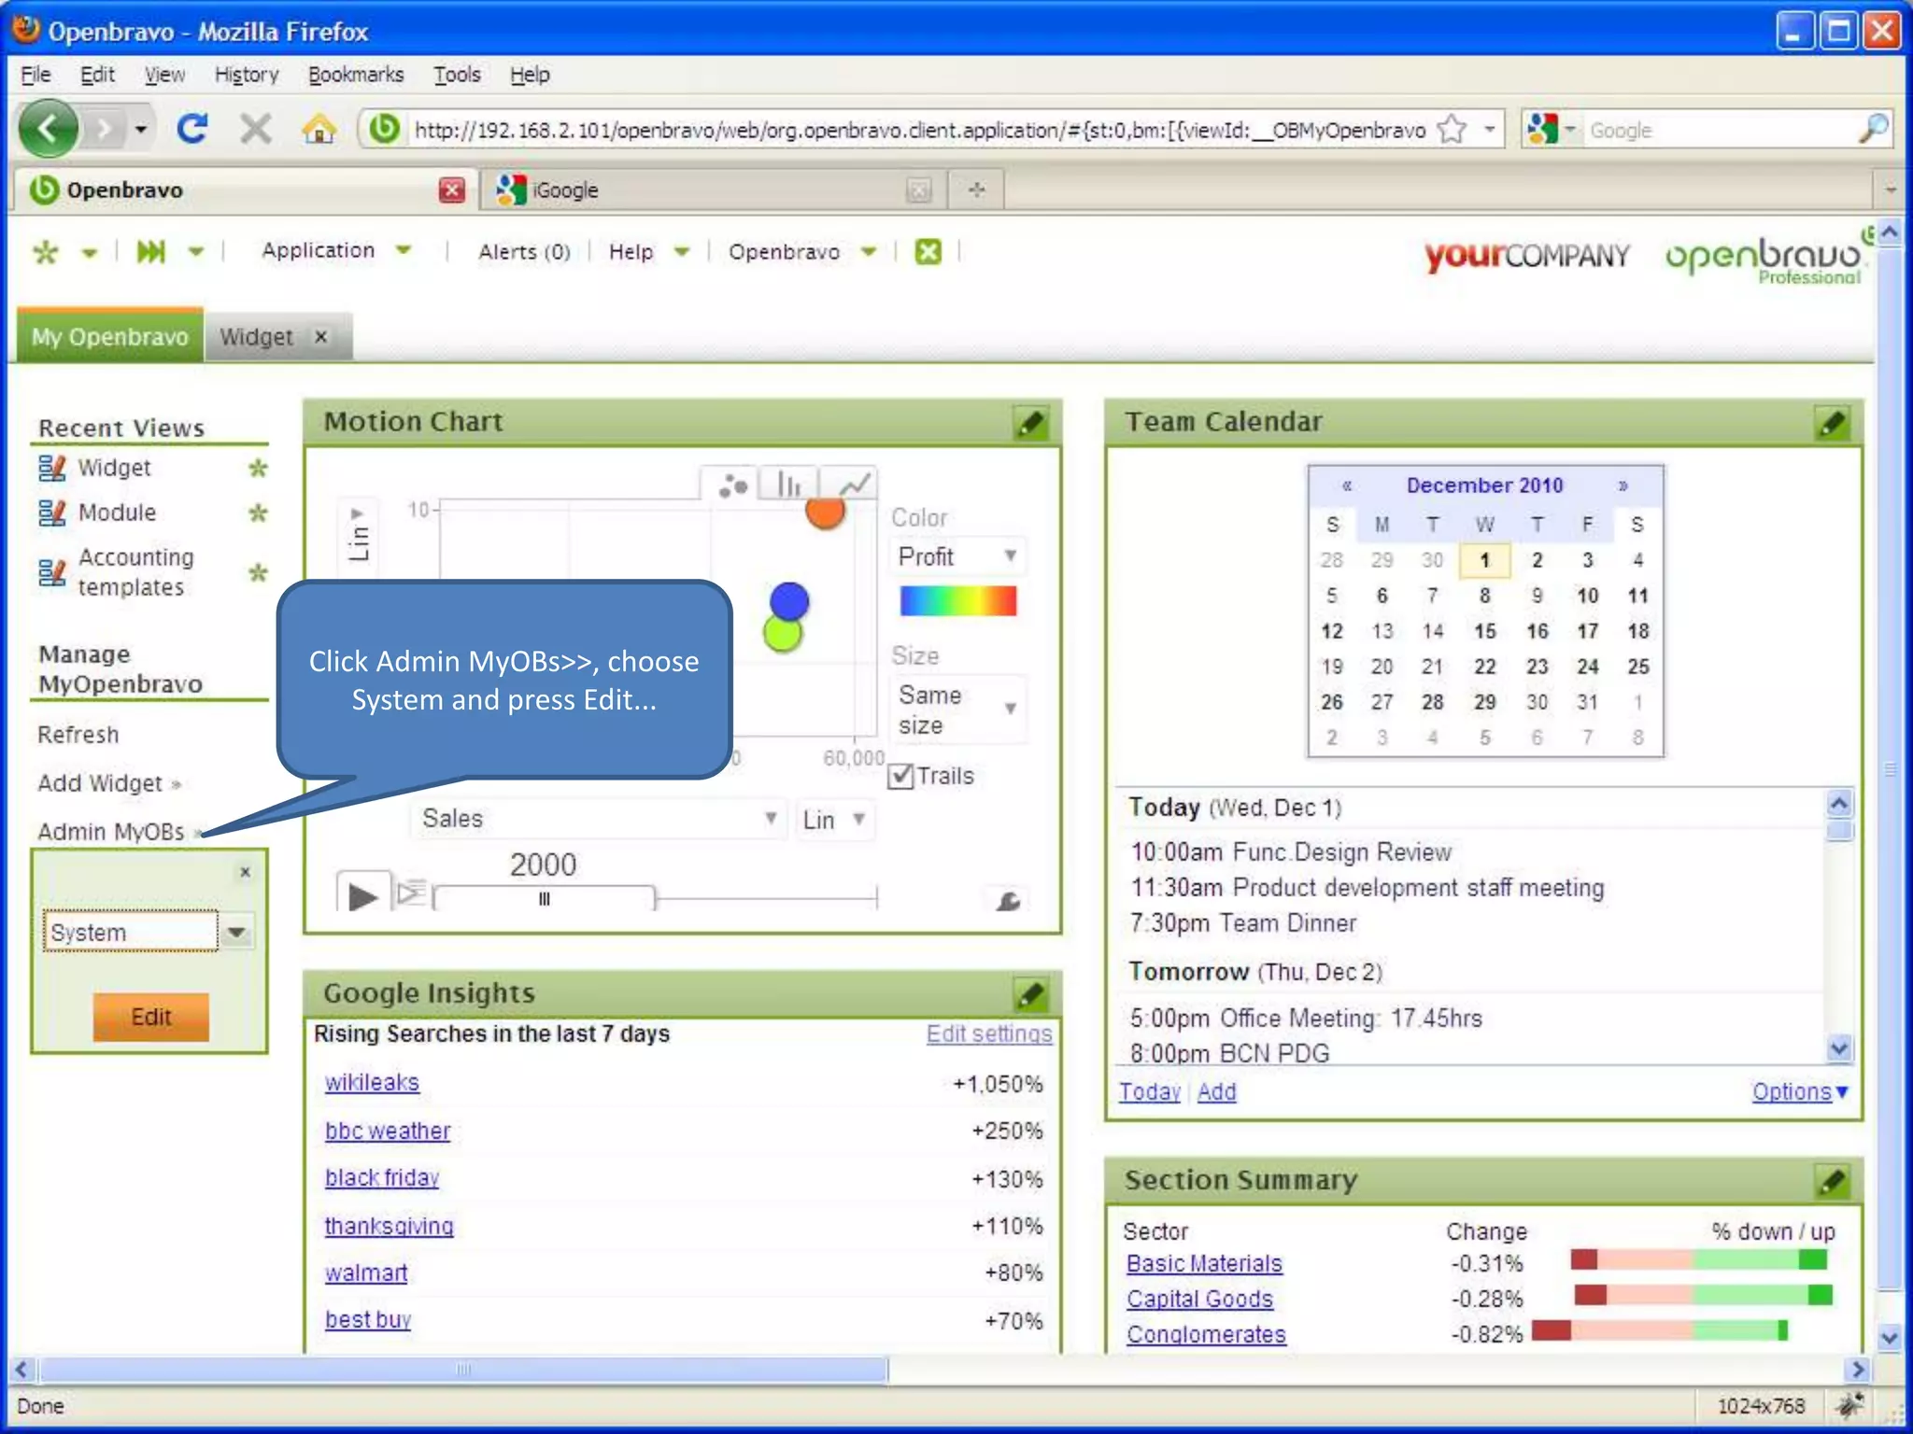Close the Openbravo browser tab

click(x=451, y=190)
